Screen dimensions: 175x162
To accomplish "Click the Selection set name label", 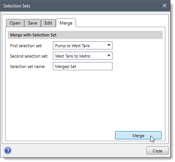I will pos(28,67).
